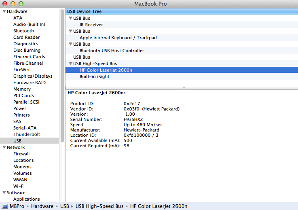Collapse USB Bus above IR Receiver
This screenshot has width=298, height=210.
pyautogui.click(x=70, y=18)
